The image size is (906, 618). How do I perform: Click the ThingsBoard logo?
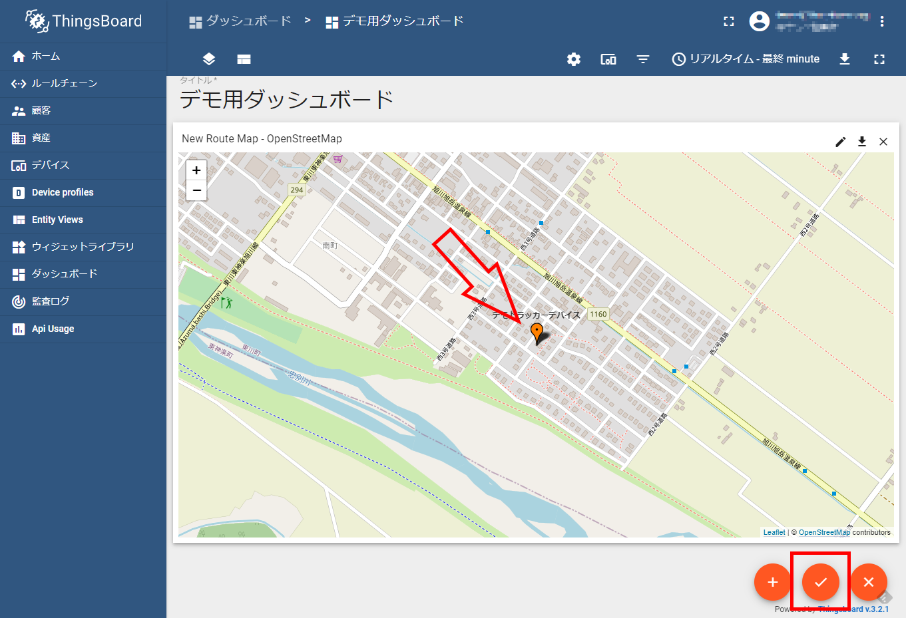click(83, 21)
